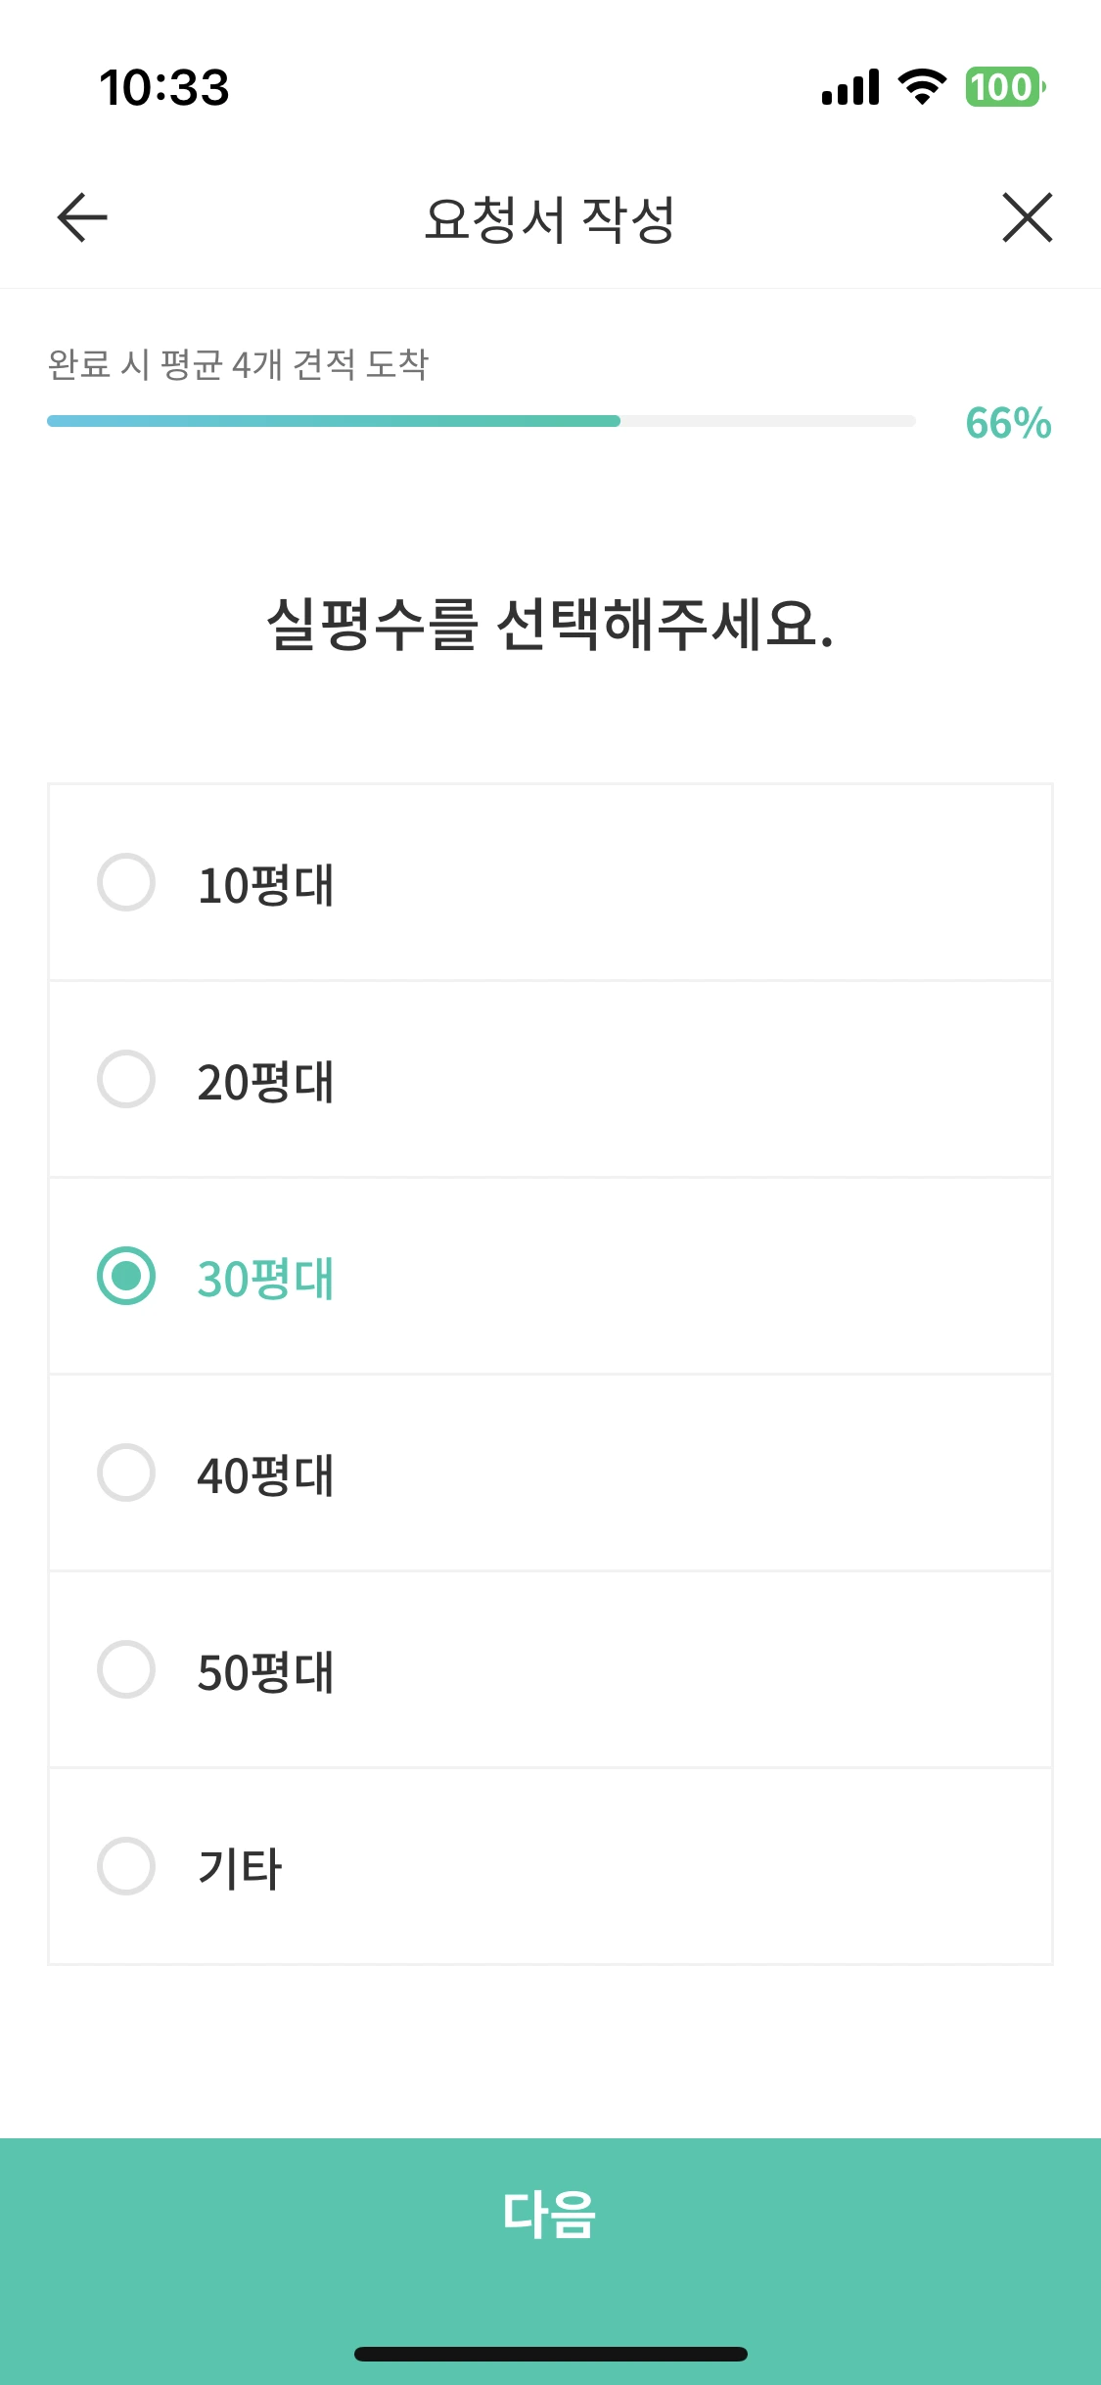The image size is (1101, 2385).
Task: Choose the 40평대 radio option
Action: [126, 1473]
